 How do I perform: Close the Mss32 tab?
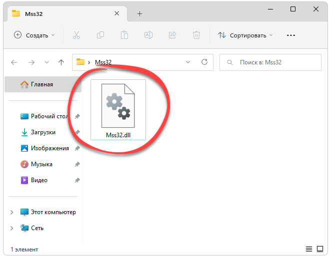(116, 13)
